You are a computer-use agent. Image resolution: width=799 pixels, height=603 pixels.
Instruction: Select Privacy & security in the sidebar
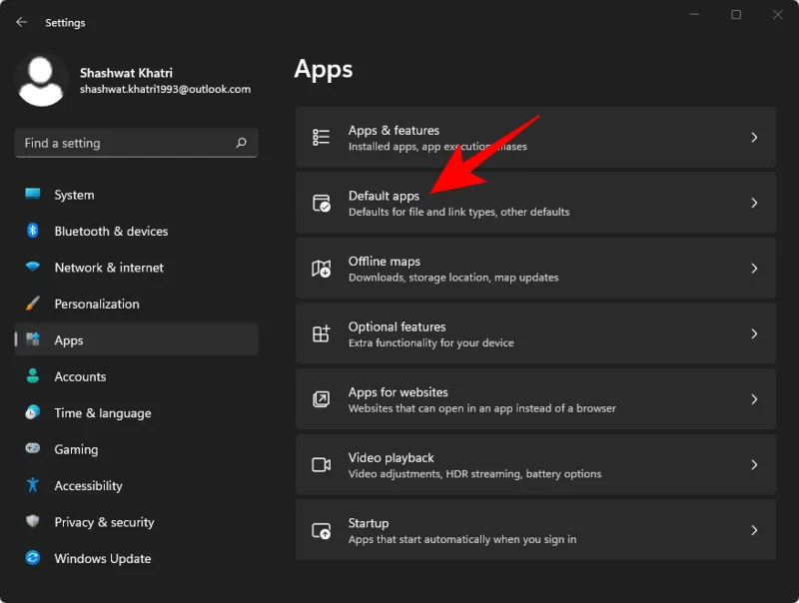(x=103, y=521)
